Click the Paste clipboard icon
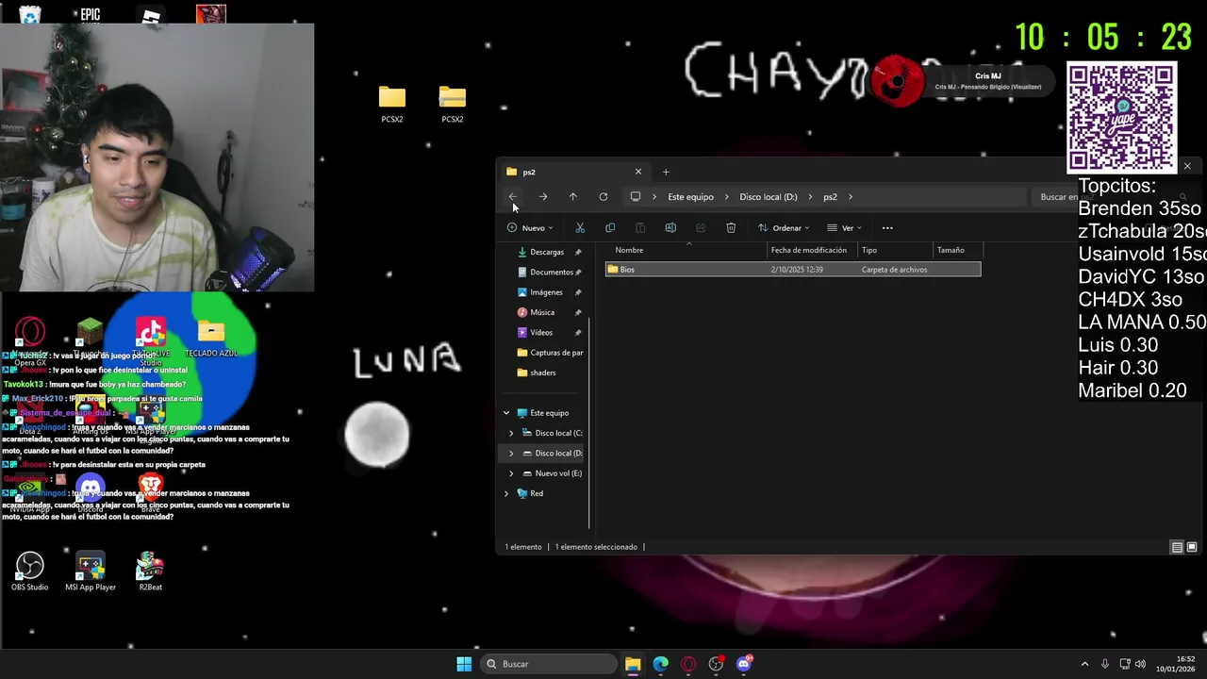 [x=640, y=228]
